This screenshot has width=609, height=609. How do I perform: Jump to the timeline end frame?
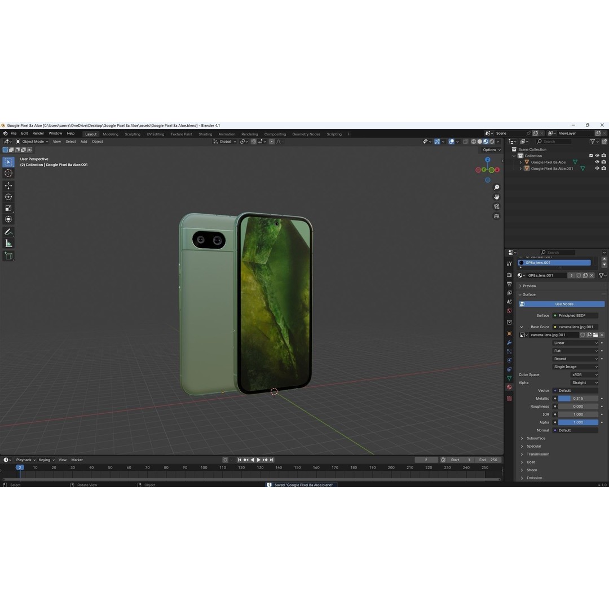271,460
